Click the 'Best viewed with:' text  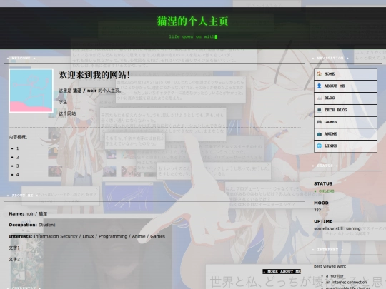click(330, 266)
